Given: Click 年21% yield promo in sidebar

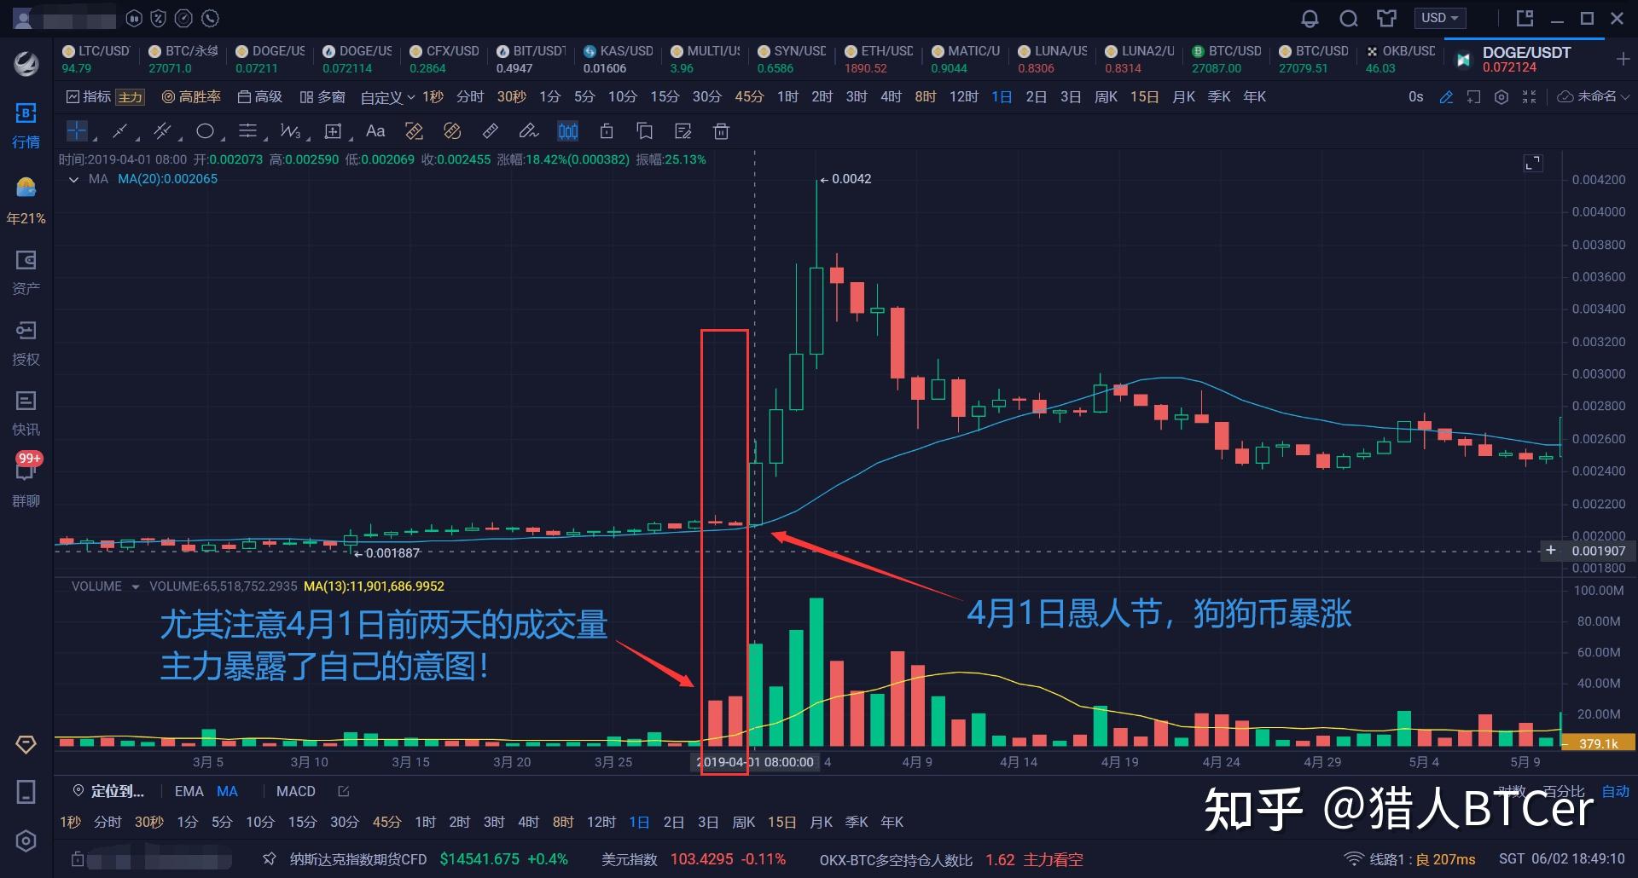Looking at the screenshot, I should (26, 200).
